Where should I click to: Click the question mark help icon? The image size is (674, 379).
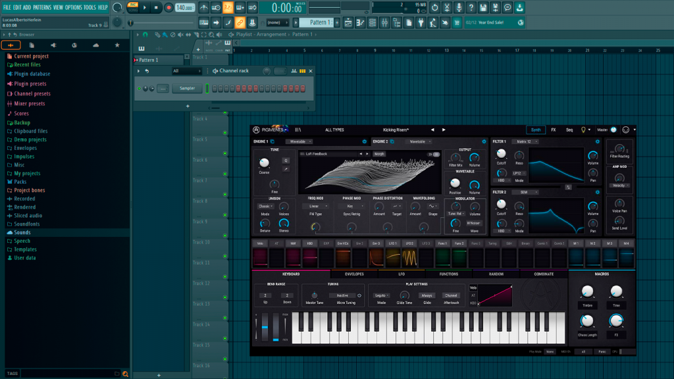click(x=471, y=8)
